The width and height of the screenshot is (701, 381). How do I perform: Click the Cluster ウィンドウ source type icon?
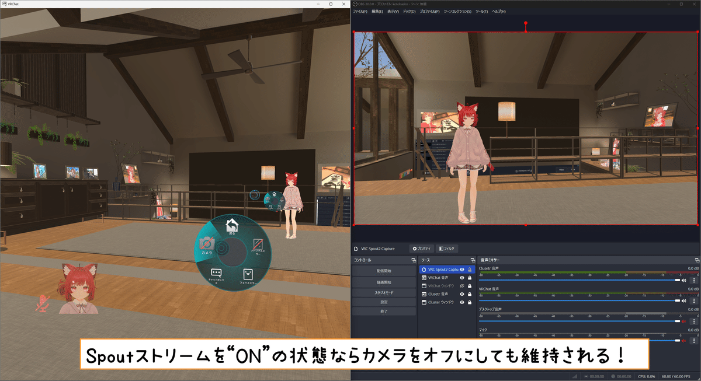tap(424, 302)
